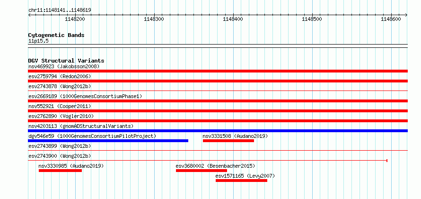Open esv2743899 (Wong2012b) variant label
This screenshot has height=199, width=421.
[x=60, y=146]
